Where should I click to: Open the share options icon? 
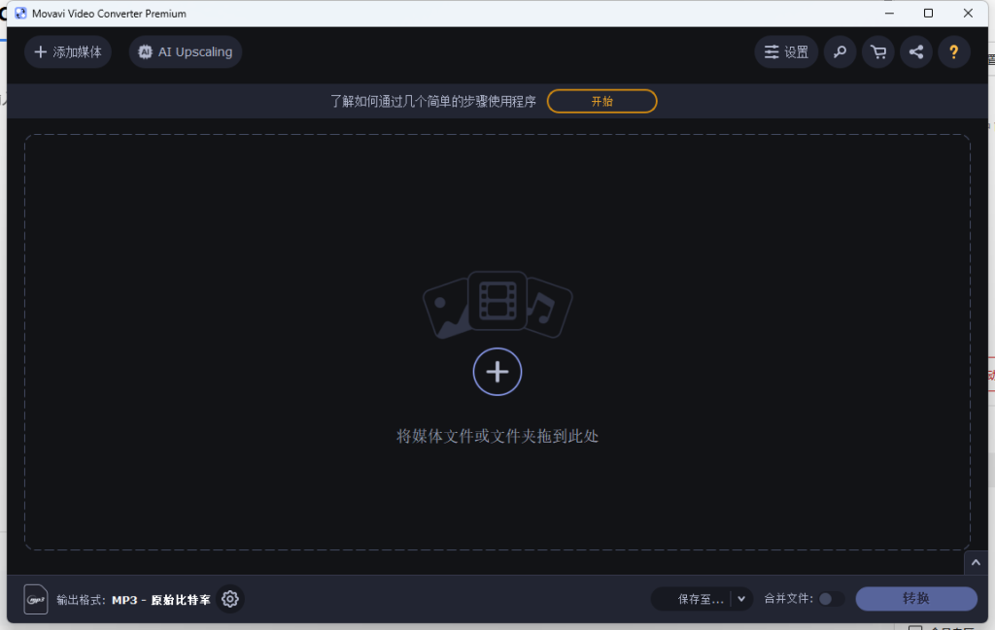pyautogui.click(x=915, y=51)
